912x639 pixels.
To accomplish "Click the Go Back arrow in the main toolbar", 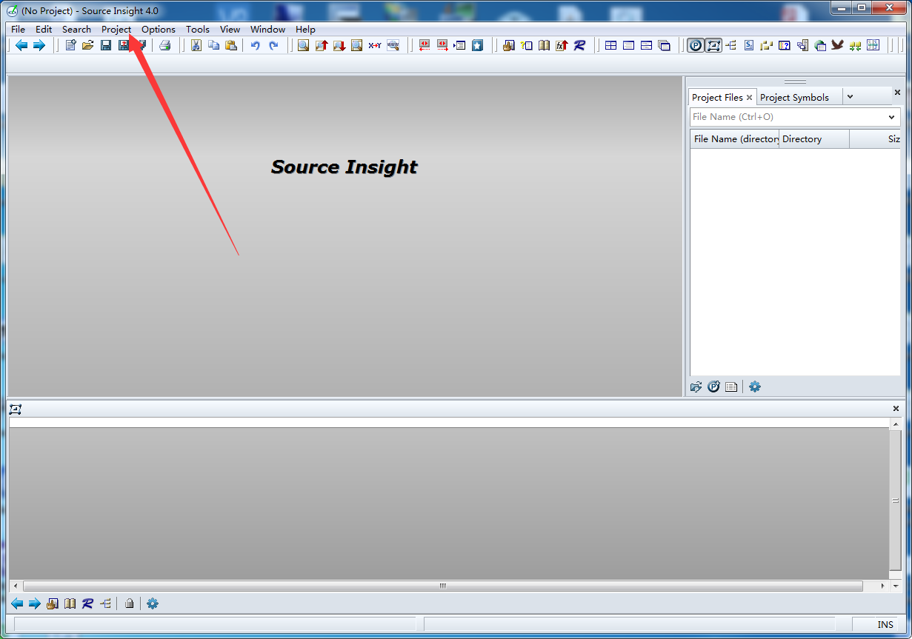I will pos(21,45).
